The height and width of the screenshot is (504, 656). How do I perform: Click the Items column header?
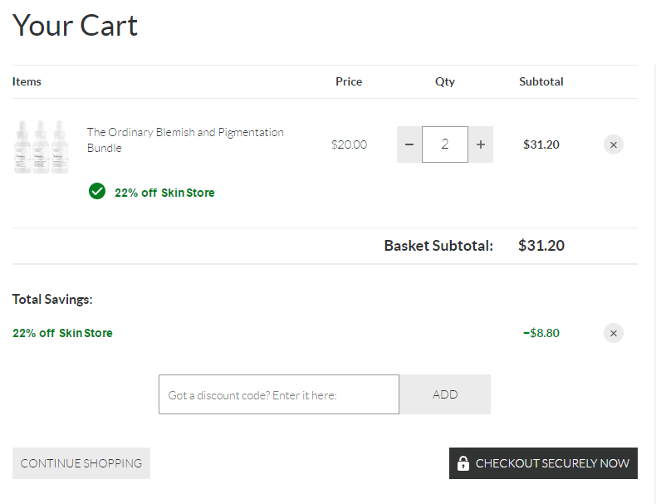pos(27,81)
